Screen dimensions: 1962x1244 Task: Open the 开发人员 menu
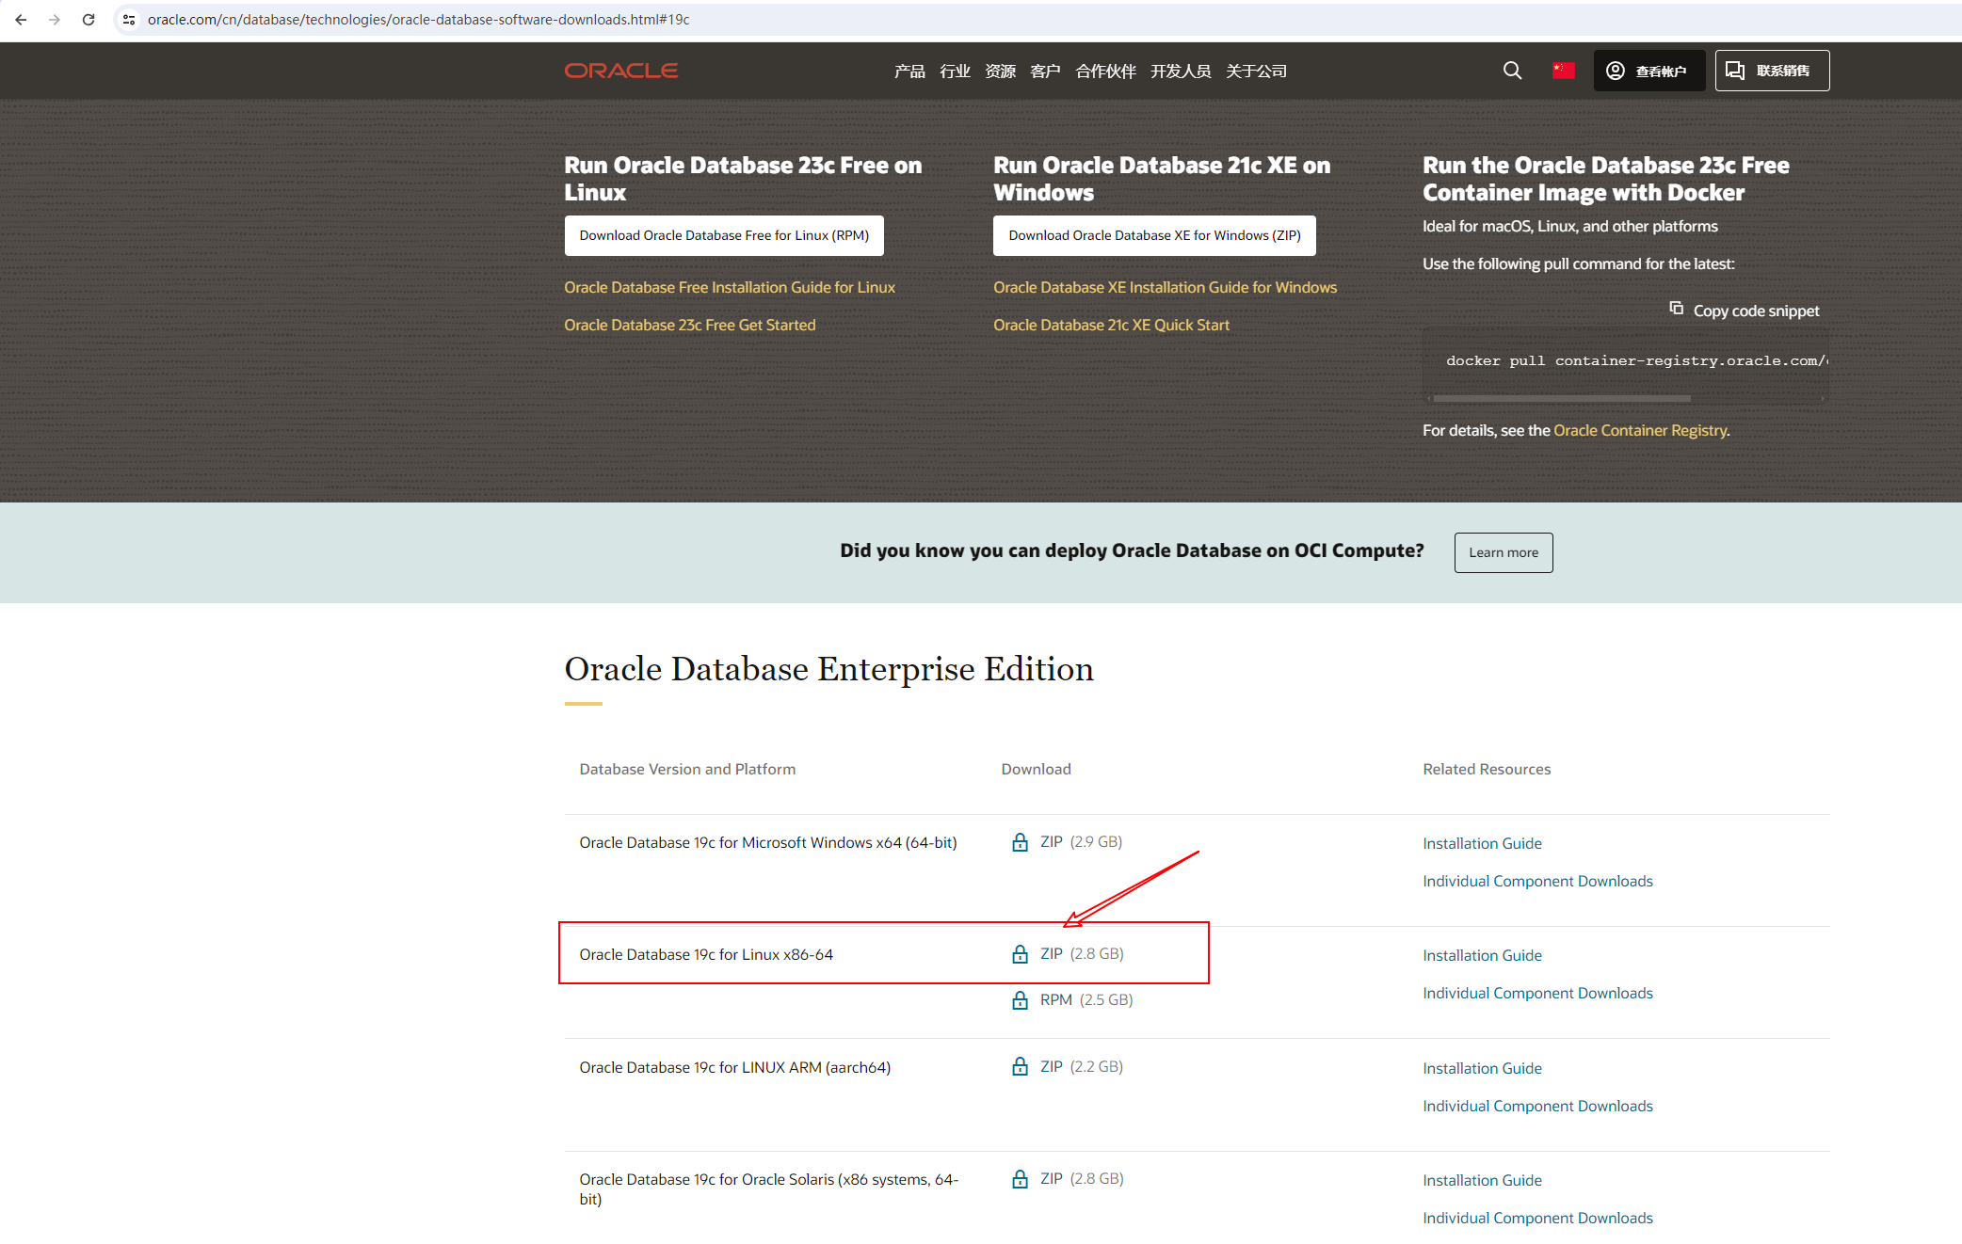pyautogui.click(x=1181, y=71)
